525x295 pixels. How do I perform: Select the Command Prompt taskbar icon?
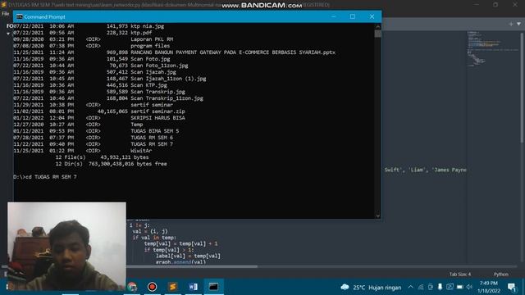213,287
